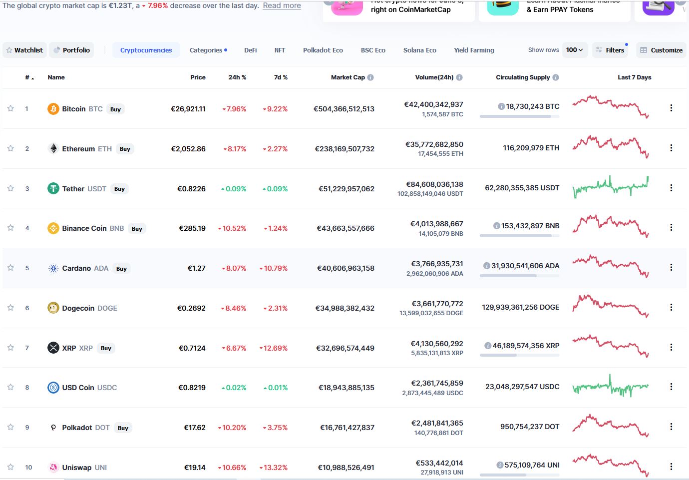This screenshot has height=480, width=689.
Task: Click the USD Coin logo icon
Action: coord(53,388)
